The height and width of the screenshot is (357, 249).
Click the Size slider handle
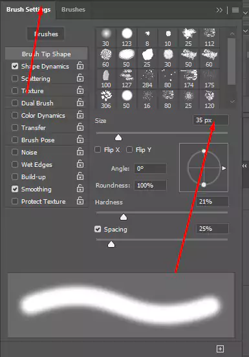point(118,138)
